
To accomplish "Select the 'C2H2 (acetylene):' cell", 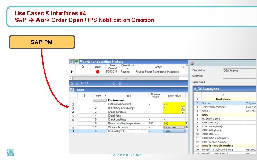I will tap(223, 127).
